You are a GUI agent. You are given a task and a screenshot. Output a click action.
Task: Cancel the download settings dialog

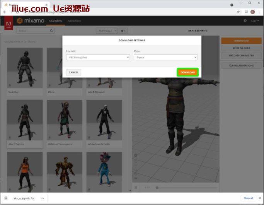point(73,72)
